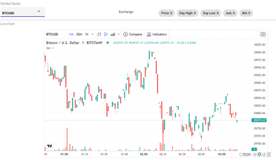The image size is (276, 160).
Task: Click the TradingView logo on the chart
Action: (50, 146)
